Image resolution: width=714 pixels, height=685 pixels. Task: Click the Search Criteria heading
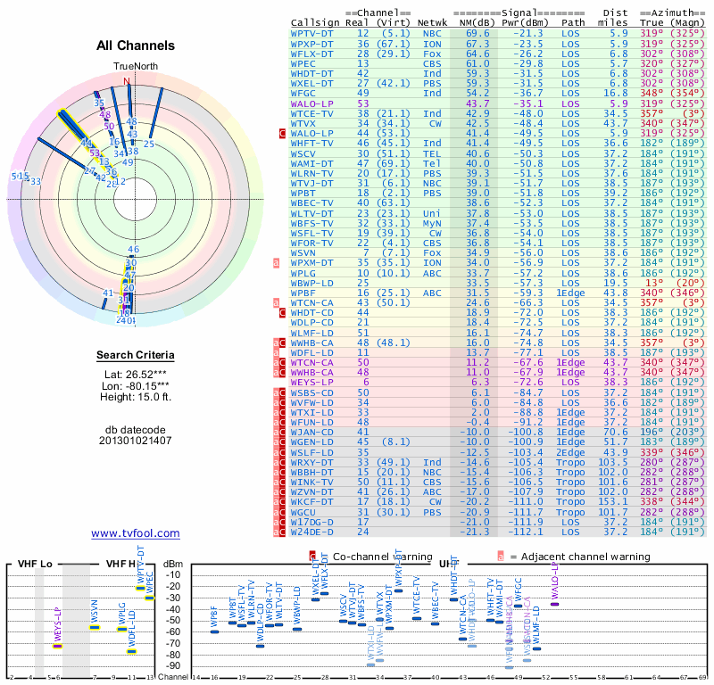click(136, 355)
